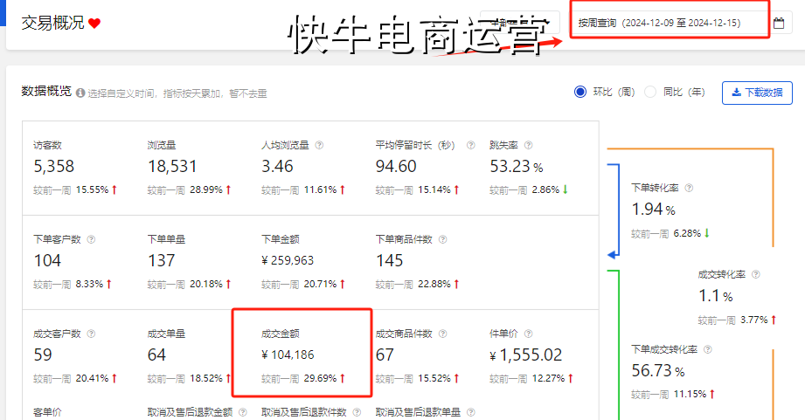Click help icon next to 人均浏览量
This screenshot has height=420, width=805.
point(319,145)
